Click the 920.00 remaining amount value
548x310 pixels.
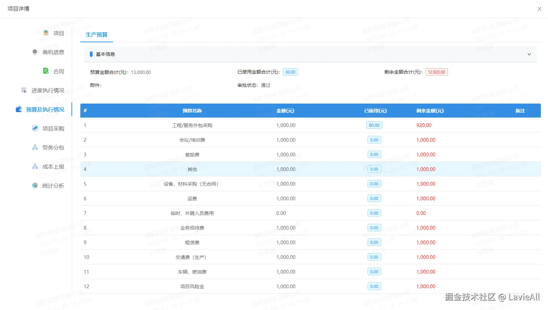pos(423,125)
